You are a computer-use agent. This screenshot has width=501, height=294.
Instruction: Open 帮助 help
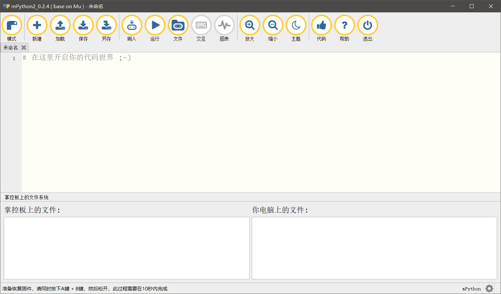click(344, 28)
